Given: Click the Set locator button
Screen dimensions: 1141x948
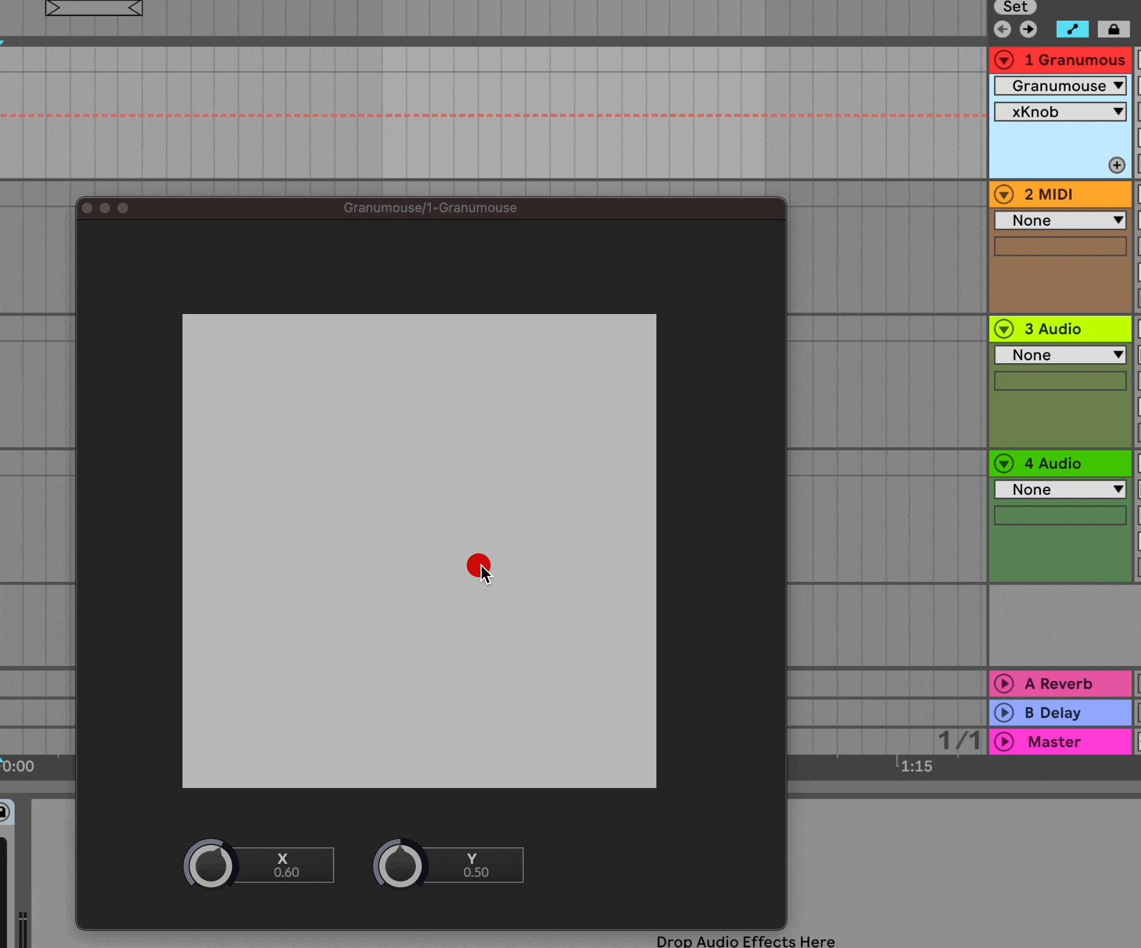Looking at the screenshot, I should [1015, 7].
